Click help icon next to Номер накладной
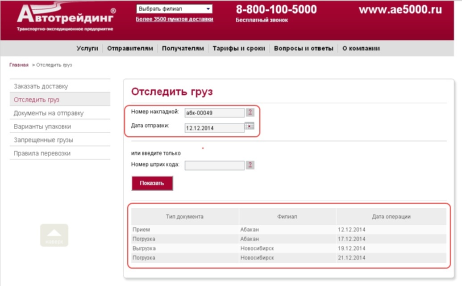This screenshot has width=462, height=286. 250,112
